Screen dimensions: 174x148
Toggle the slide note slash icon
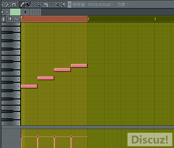(x=7, y=12)
